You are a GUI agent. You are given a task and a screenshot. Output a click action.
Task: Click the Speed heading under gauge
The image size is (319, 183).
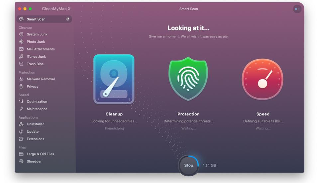tap(263, 114)
